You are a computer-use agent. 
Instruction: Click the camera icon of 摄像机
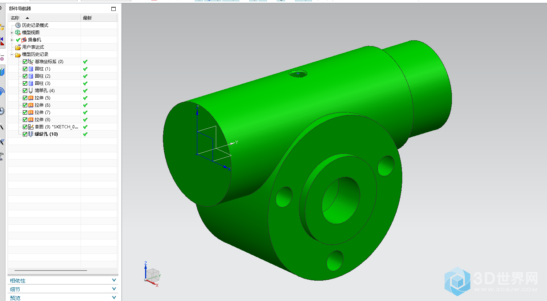pos(24,40)
